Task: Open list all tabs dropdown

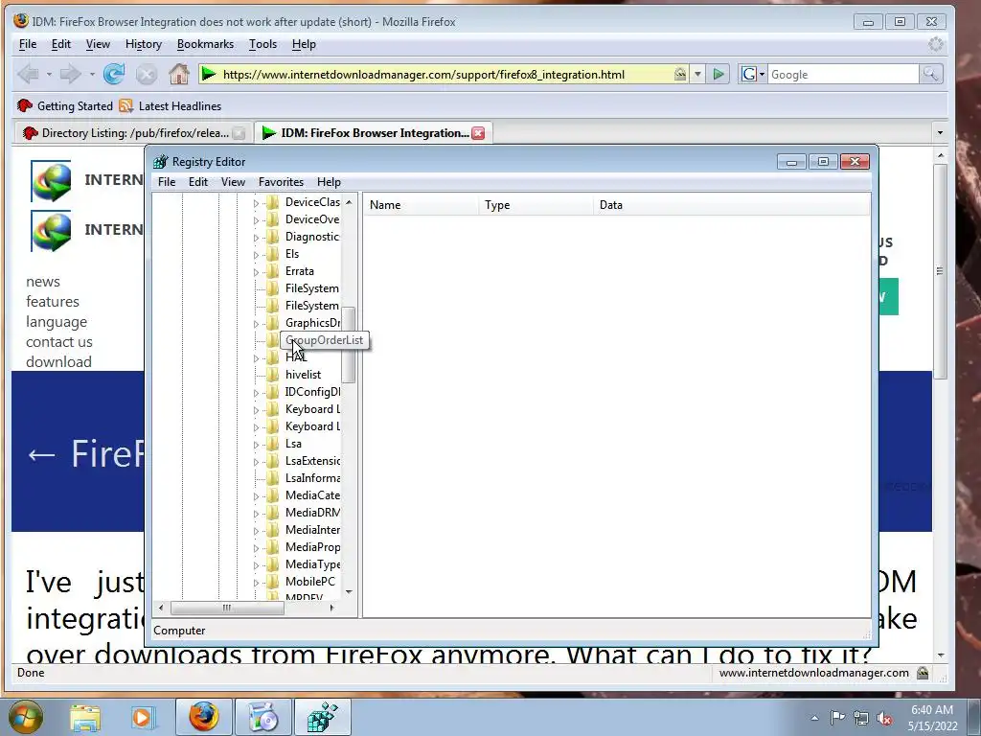Action: coord(939,132)
